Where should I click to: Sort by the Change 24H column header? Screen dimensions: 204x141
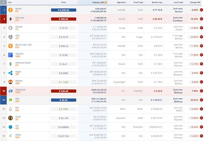[x=195, y=2]
